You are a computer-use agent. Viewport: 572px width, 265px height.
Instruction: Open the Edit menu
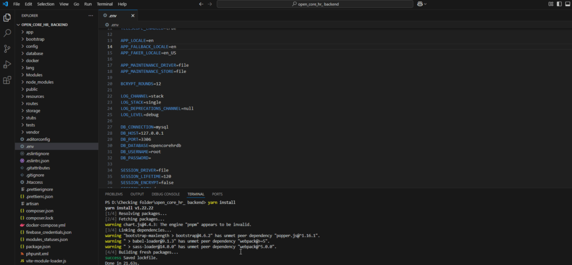[28, 4]
